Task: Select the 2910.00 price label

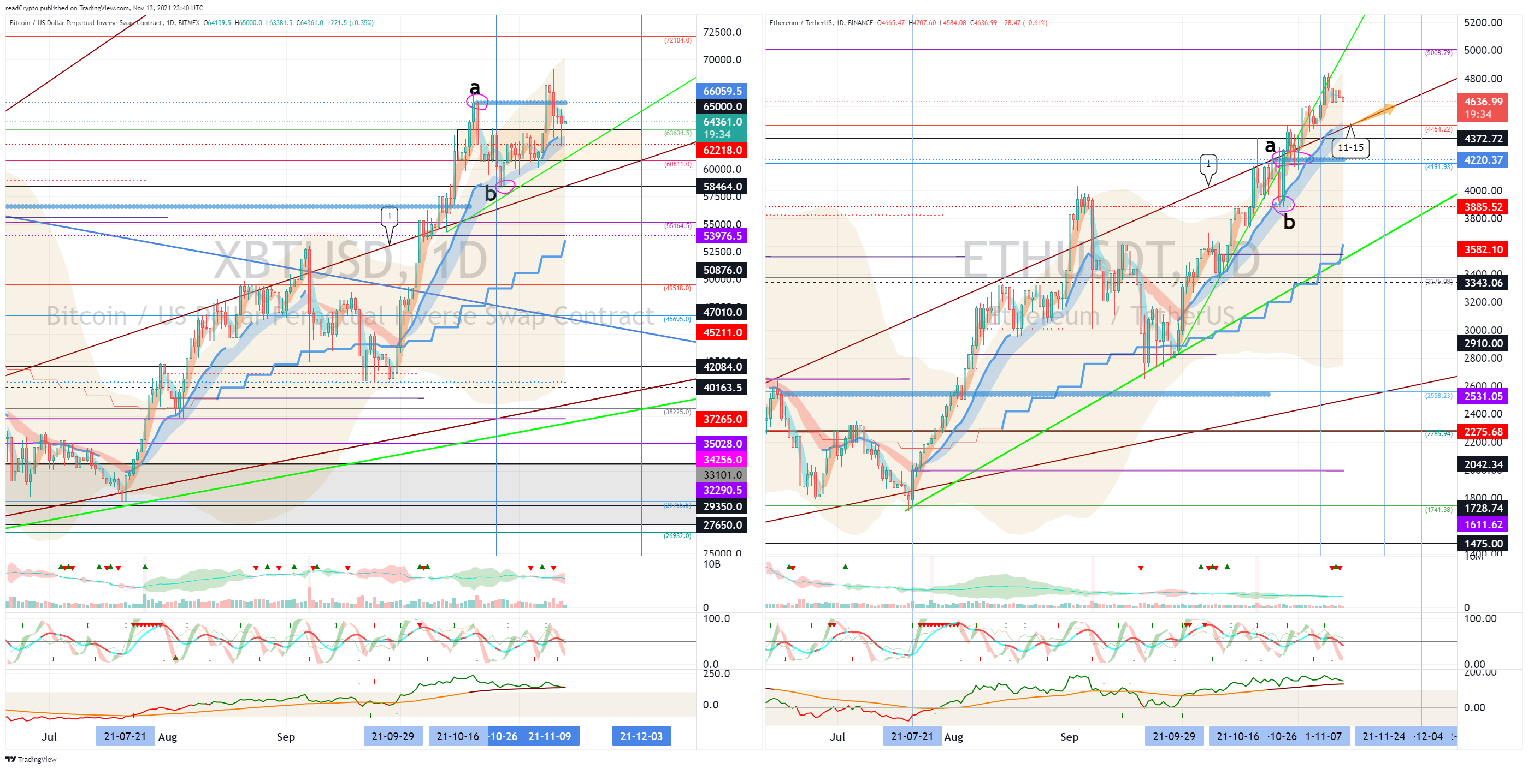Action: [x=1482, y=344]
